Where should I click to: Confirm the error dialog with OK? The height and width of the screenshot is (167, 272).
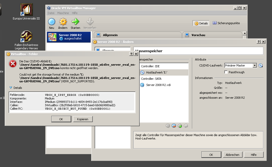click(x=61, y=119)
